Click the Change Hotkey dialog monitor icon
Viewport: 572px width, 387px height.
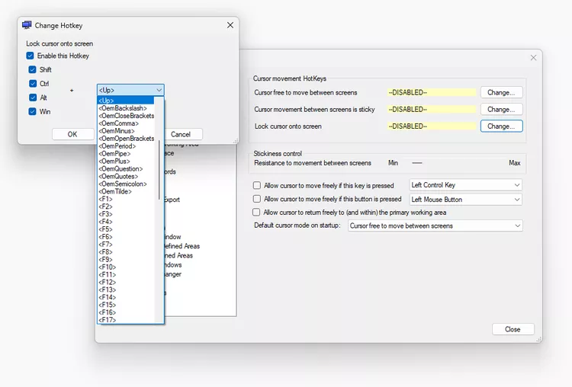(27, 25)
